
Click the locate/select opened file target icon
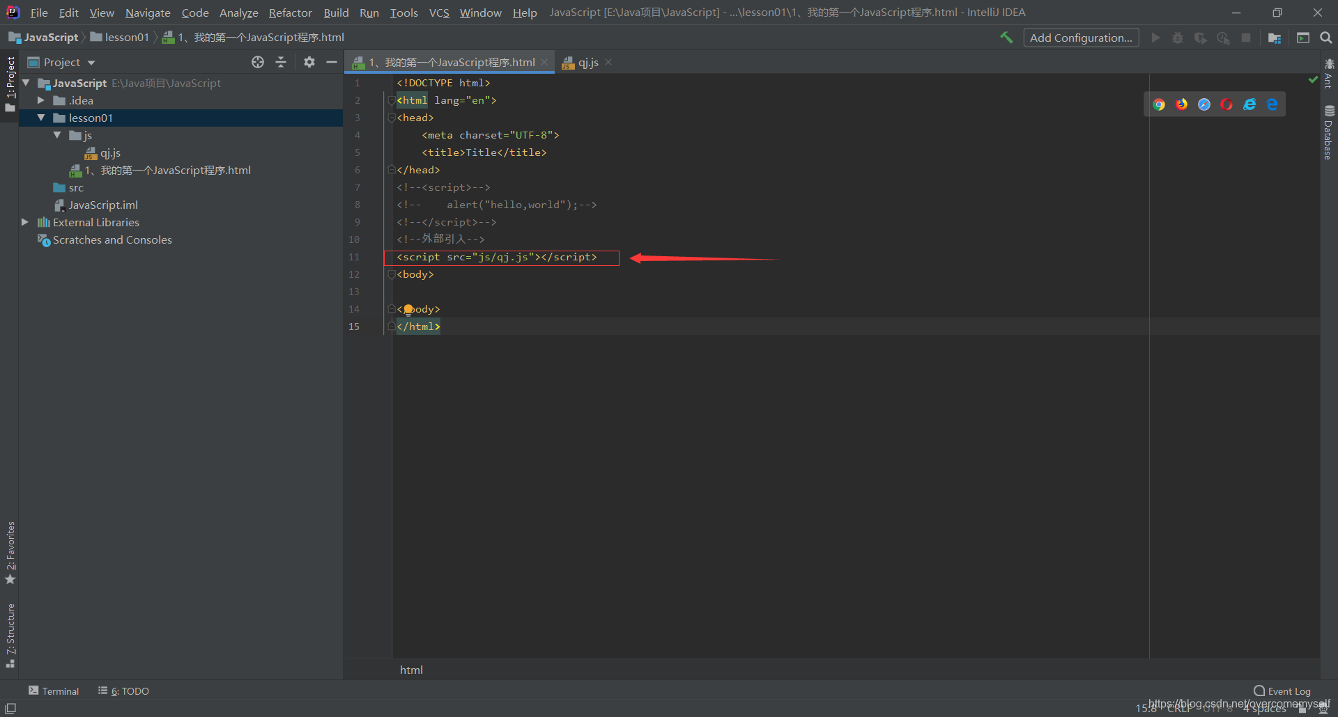(x=258, y=62)
